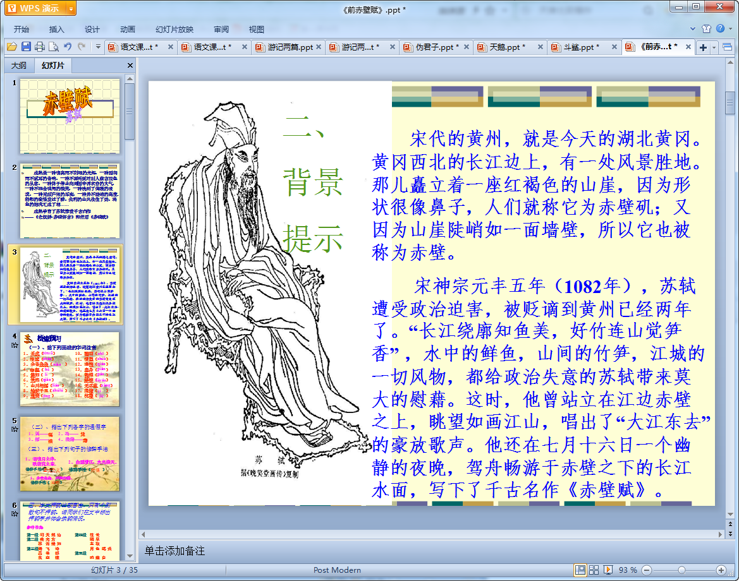Click the Redo arrow icon

pos(82,47)
